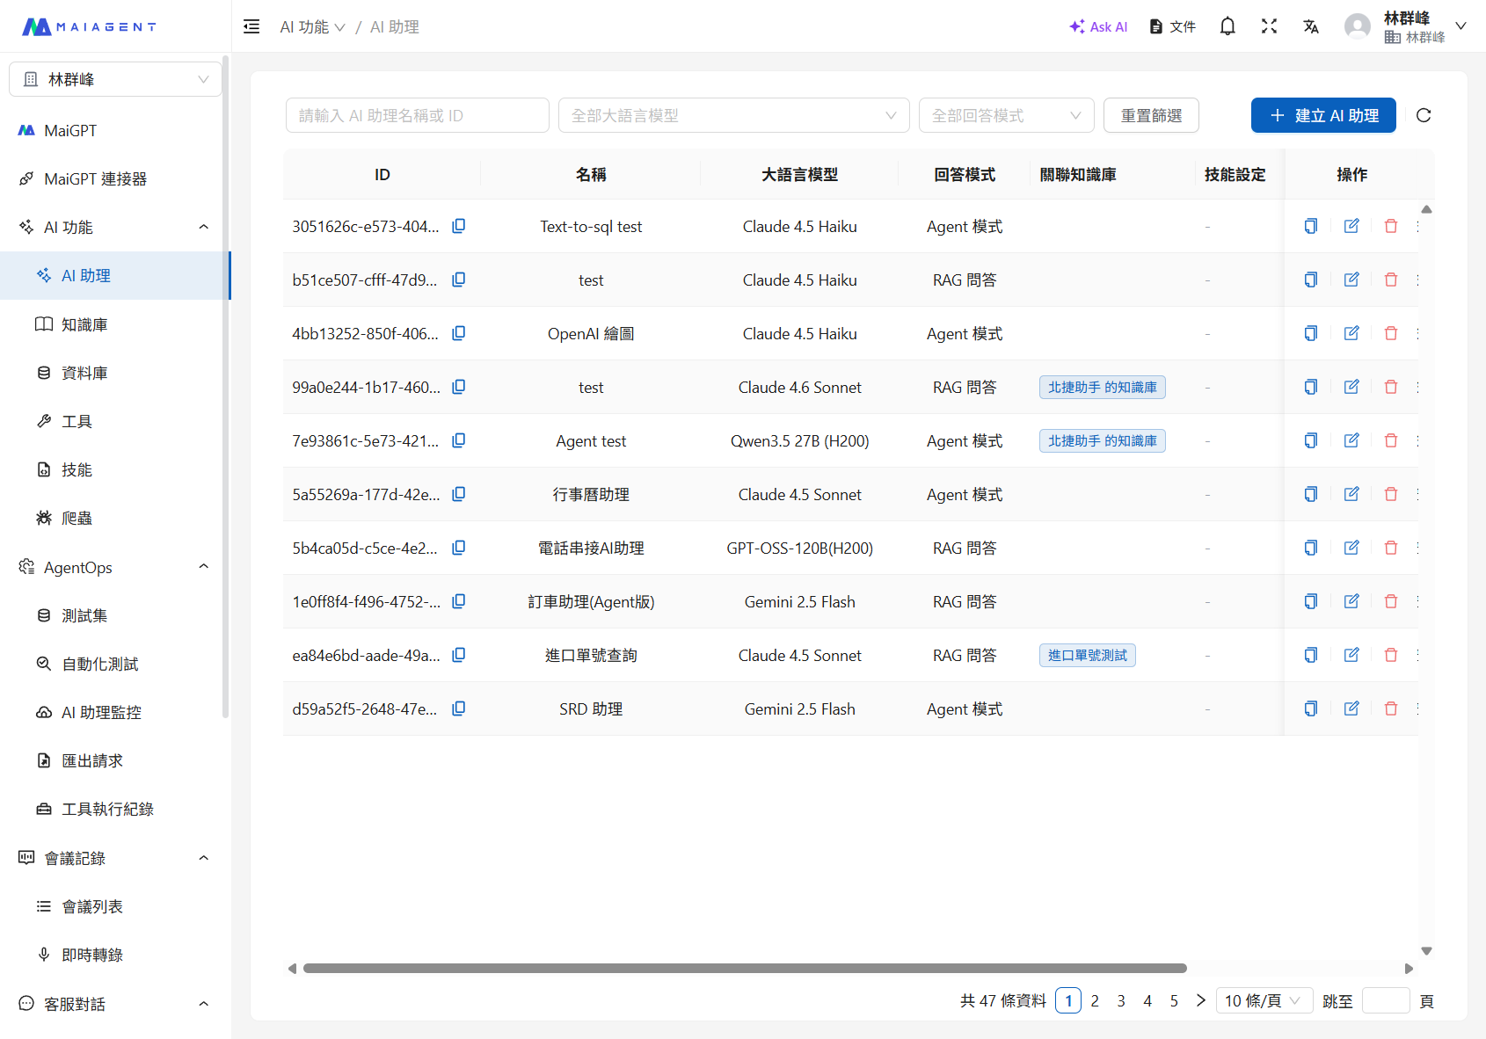The height and width of the screenshot is (1039, 1486).
Task: Collapse the sidebar with the hamburger icon
Action: click(251, 26)
